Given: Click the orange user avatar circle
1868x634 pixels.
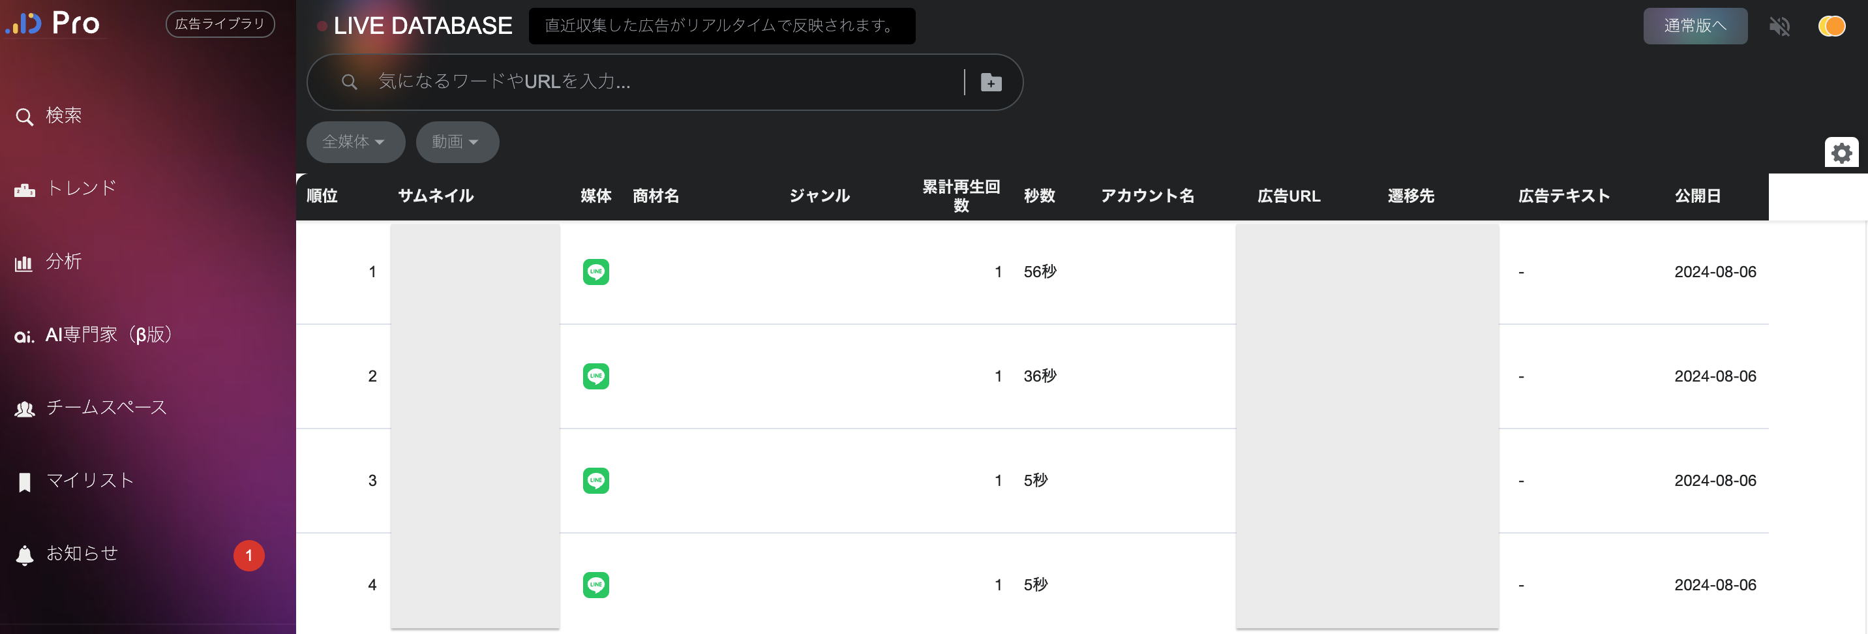Looking at the screenshot, I should 1831,26.
